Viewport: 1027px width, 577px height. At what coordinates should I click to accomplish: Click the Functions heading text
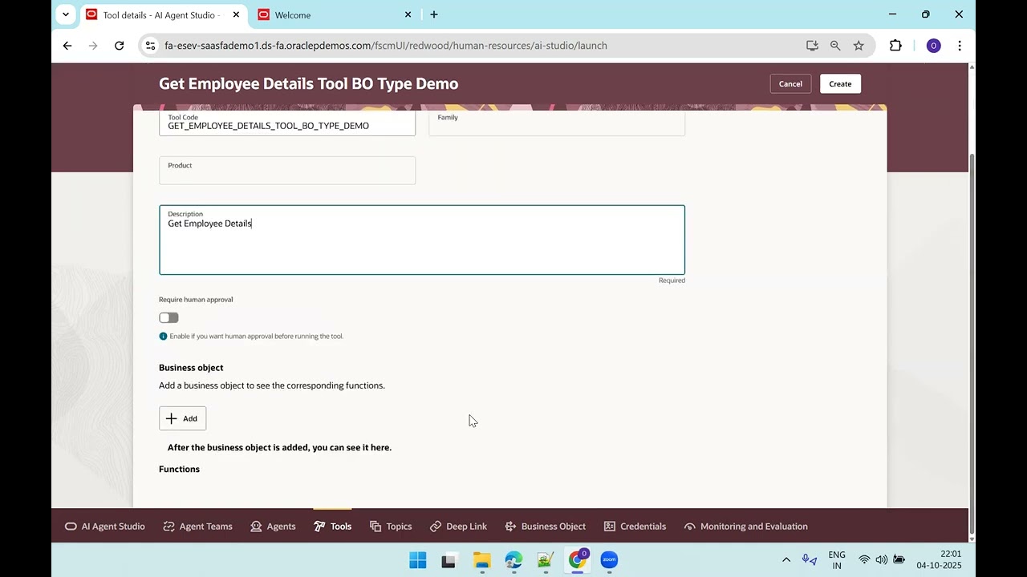point(179,470)
